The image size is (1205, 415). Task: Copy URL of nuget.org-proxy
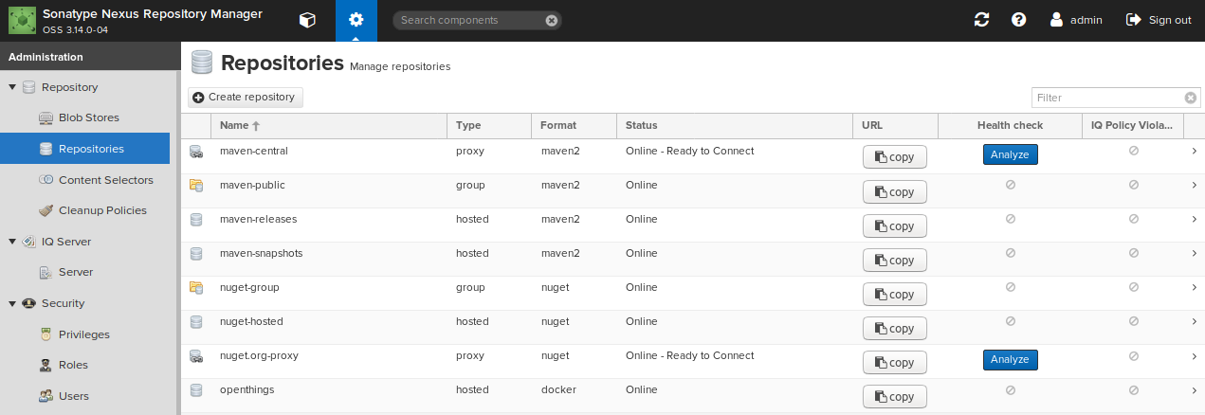point(895,362)
